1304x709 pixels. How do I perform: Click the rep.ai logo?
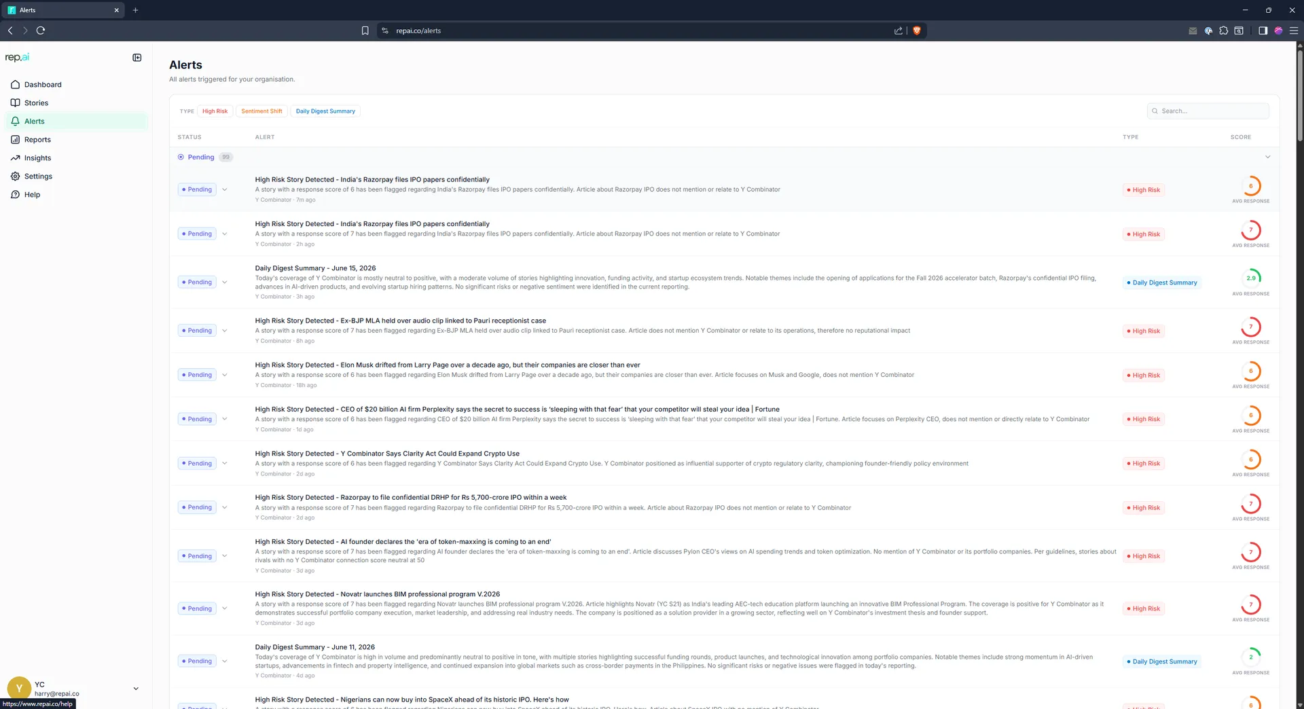[17, 58]
